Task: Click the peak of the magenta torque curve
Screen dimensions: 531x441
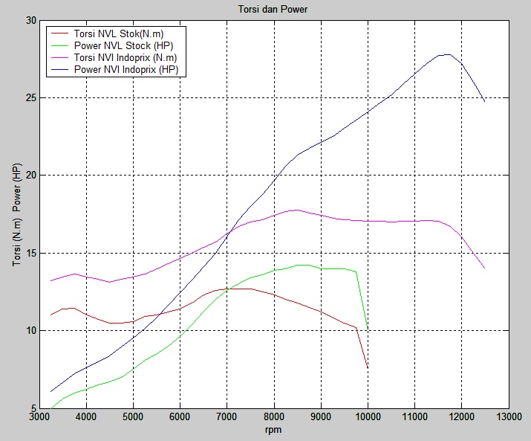Action: [296, 210]
